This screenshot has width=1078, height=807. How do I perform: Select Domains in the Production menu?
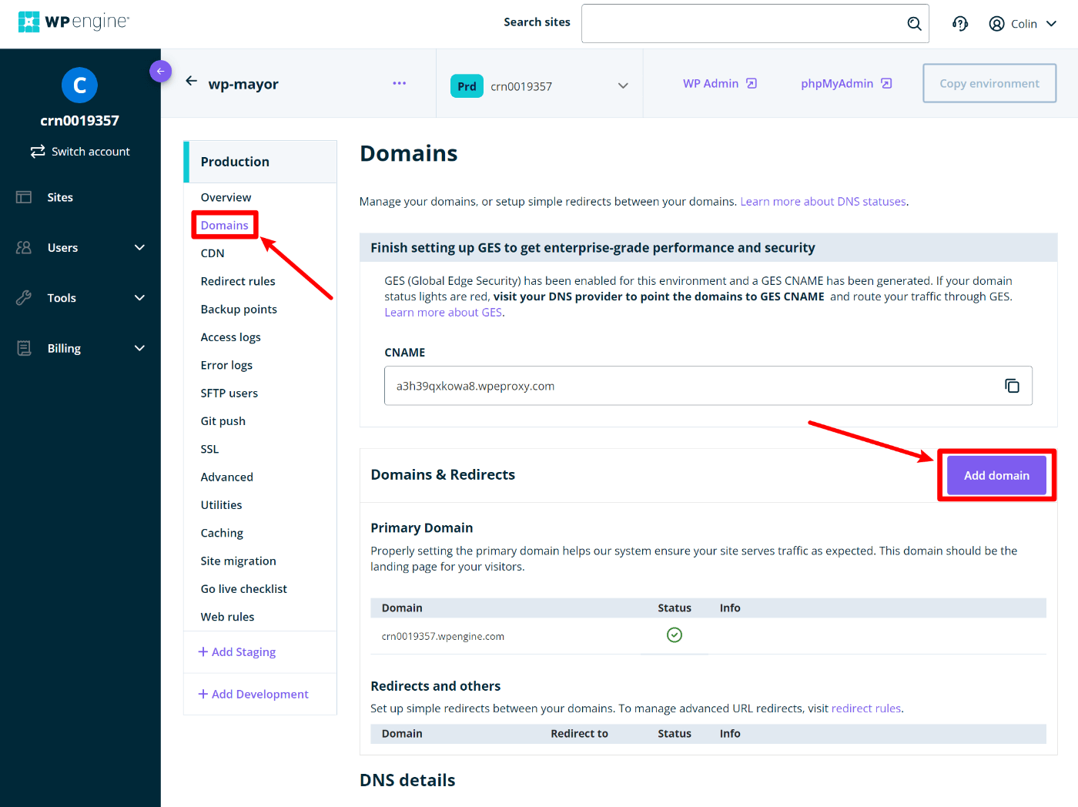click(x=224, y=225)
